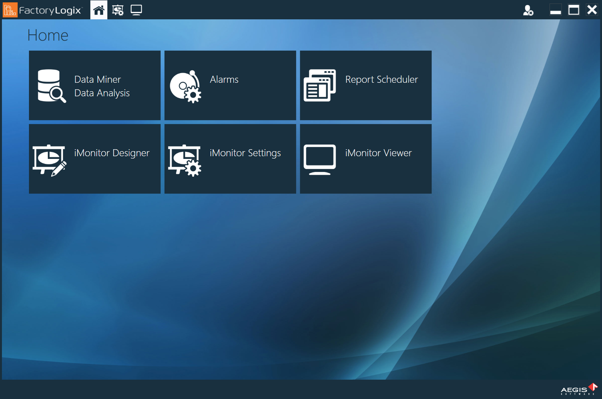Click the user logout icon
The width and height of the screenshot is (602, 399).
click(528, 10)
